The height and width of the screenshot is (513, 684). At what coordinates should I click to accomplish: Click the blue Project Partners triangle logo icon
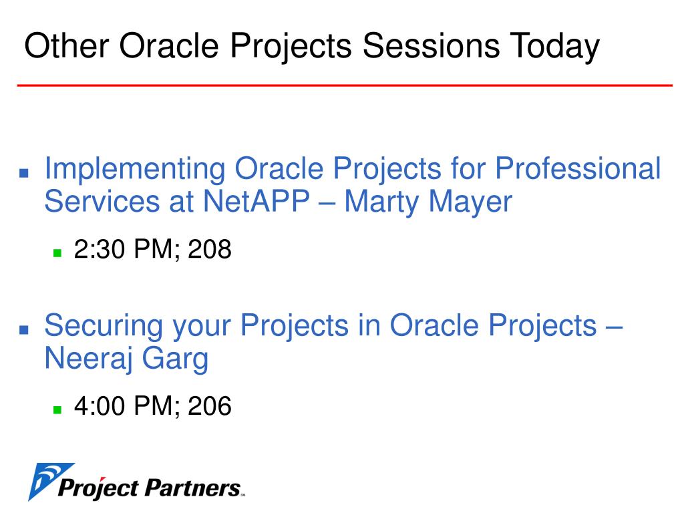click(x=49, y=481)
